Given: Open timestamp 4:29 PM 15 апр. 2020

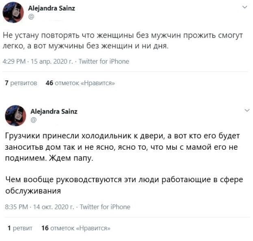Looking at the screenshot, I should [38, 61].
